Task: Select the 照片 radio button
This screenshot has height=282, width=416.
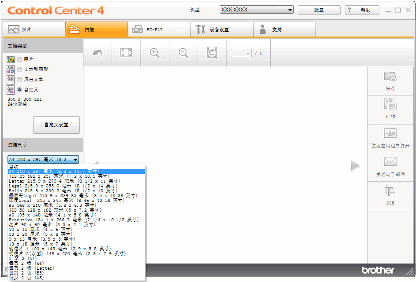Action: point(19,59)
